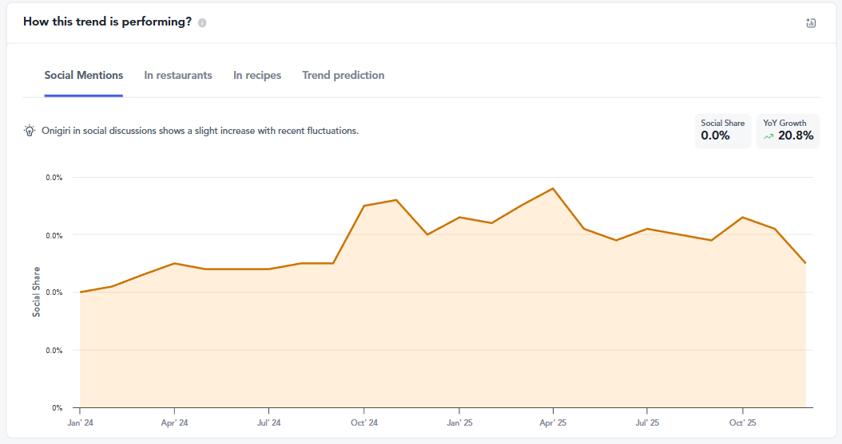Click the green YoY growth arrow icon
The image size is (842, 444).
pos(769,136)
